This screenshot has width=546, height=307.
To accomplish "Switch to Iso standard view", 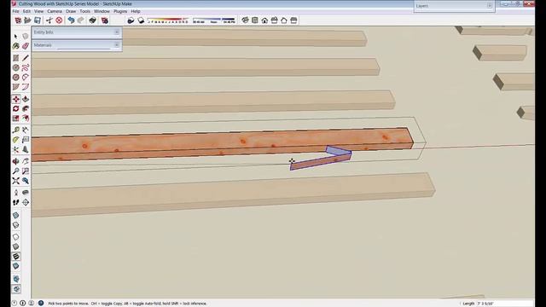I will pyautogui.click(x=245, y=20).
